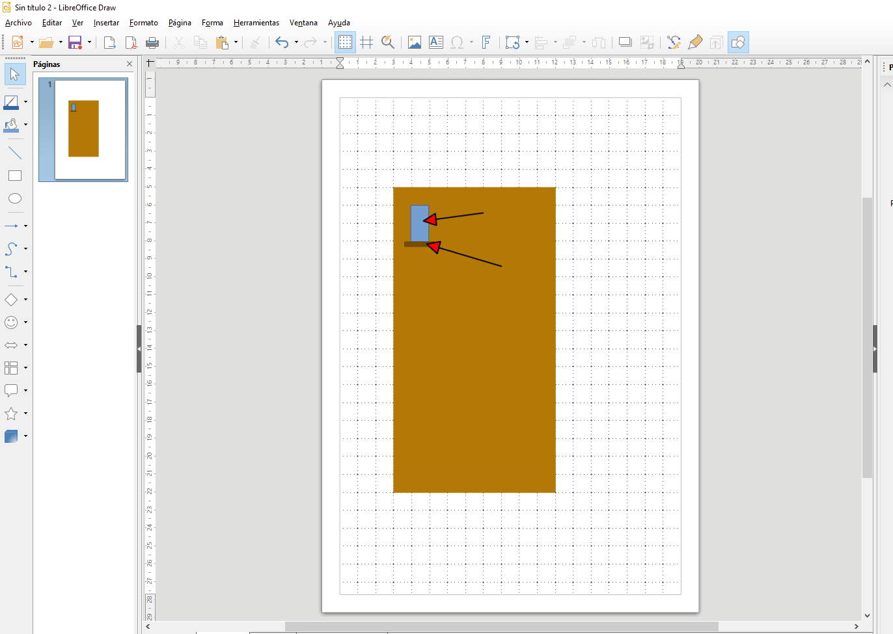This screenshot has width=893, height=634.
Task: Toggle the Display Grid button
Action: (345, 42)
